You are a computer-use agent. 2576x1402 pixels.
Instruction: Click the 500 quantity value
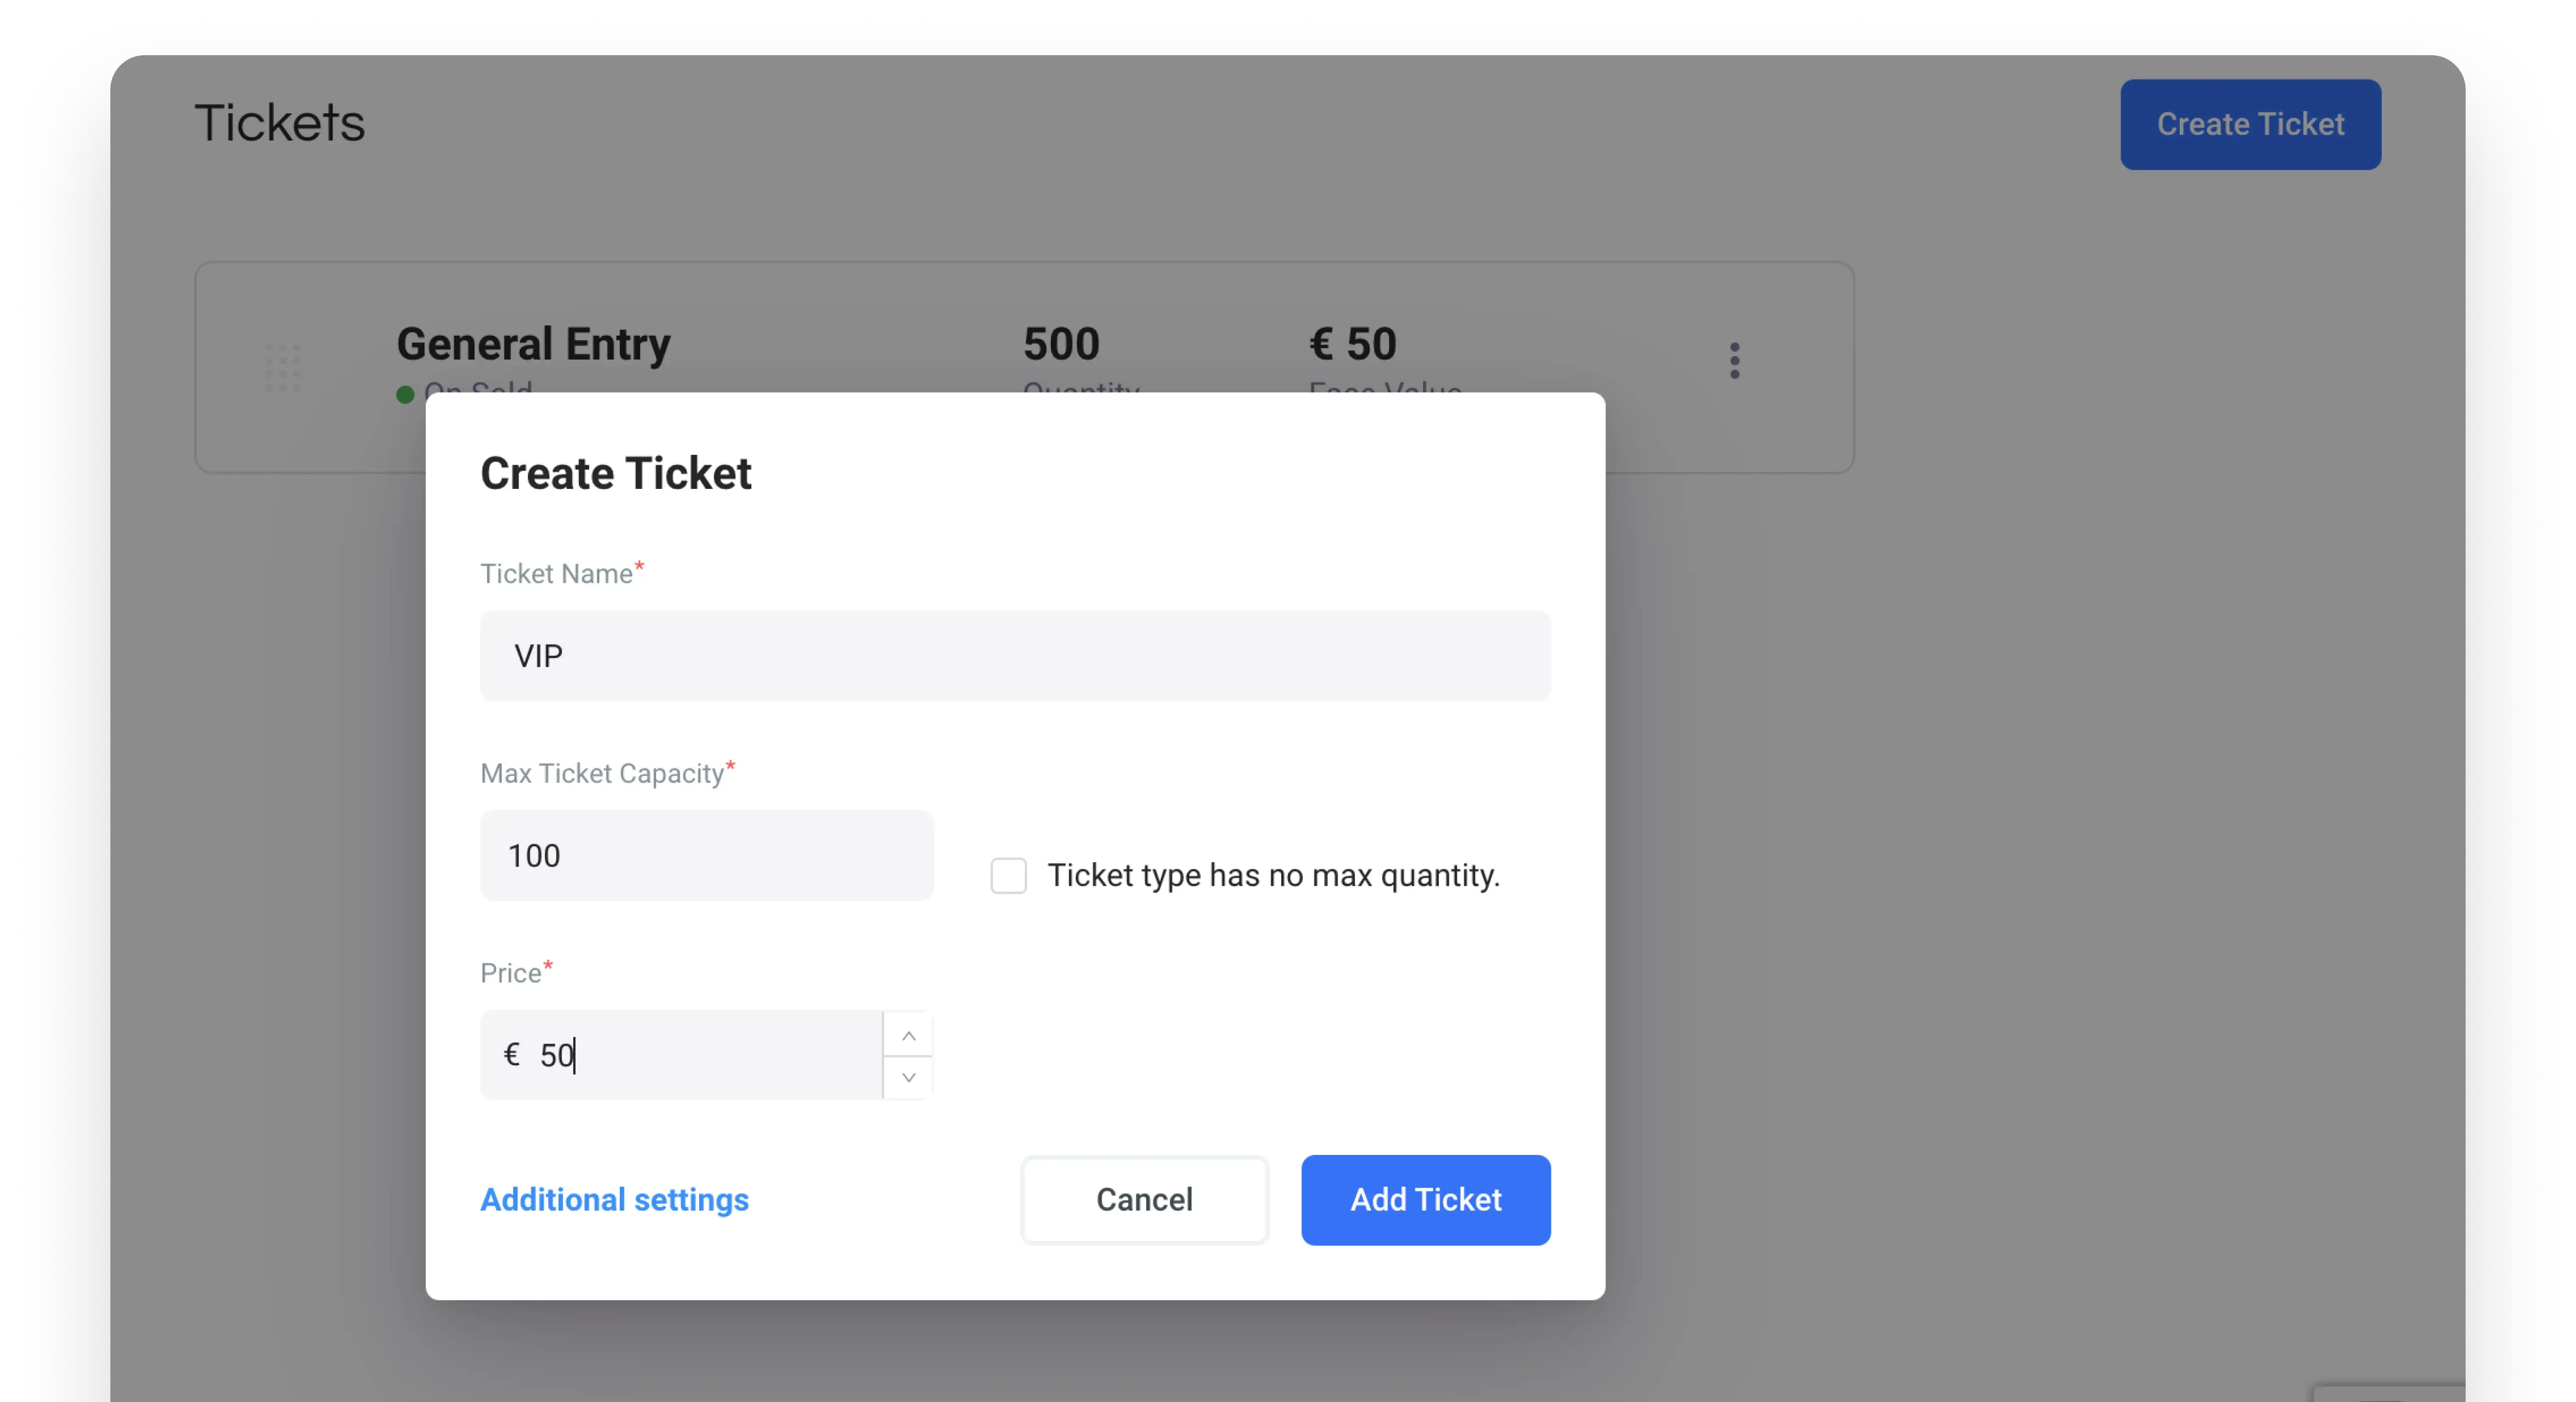click(x=1061, y=343)
